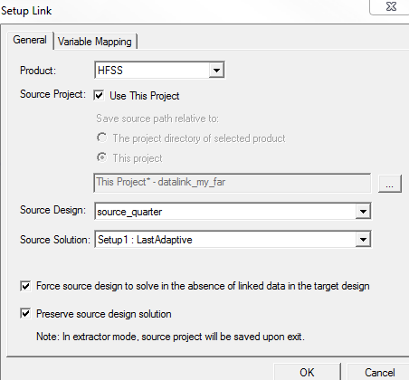The image size is (409, 380).
Task: Select the 'This project' radio button
Action: (102, 157)
